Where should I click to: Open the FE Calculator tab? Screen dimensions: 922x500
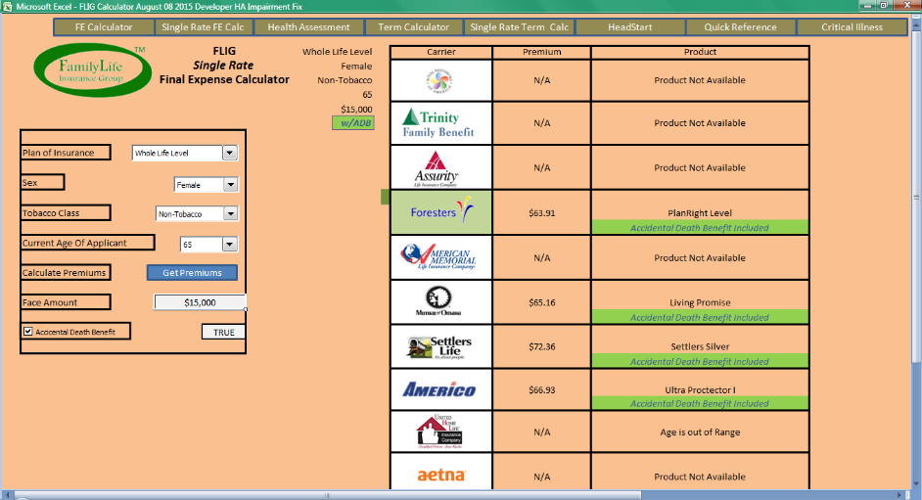coord(104,27)
